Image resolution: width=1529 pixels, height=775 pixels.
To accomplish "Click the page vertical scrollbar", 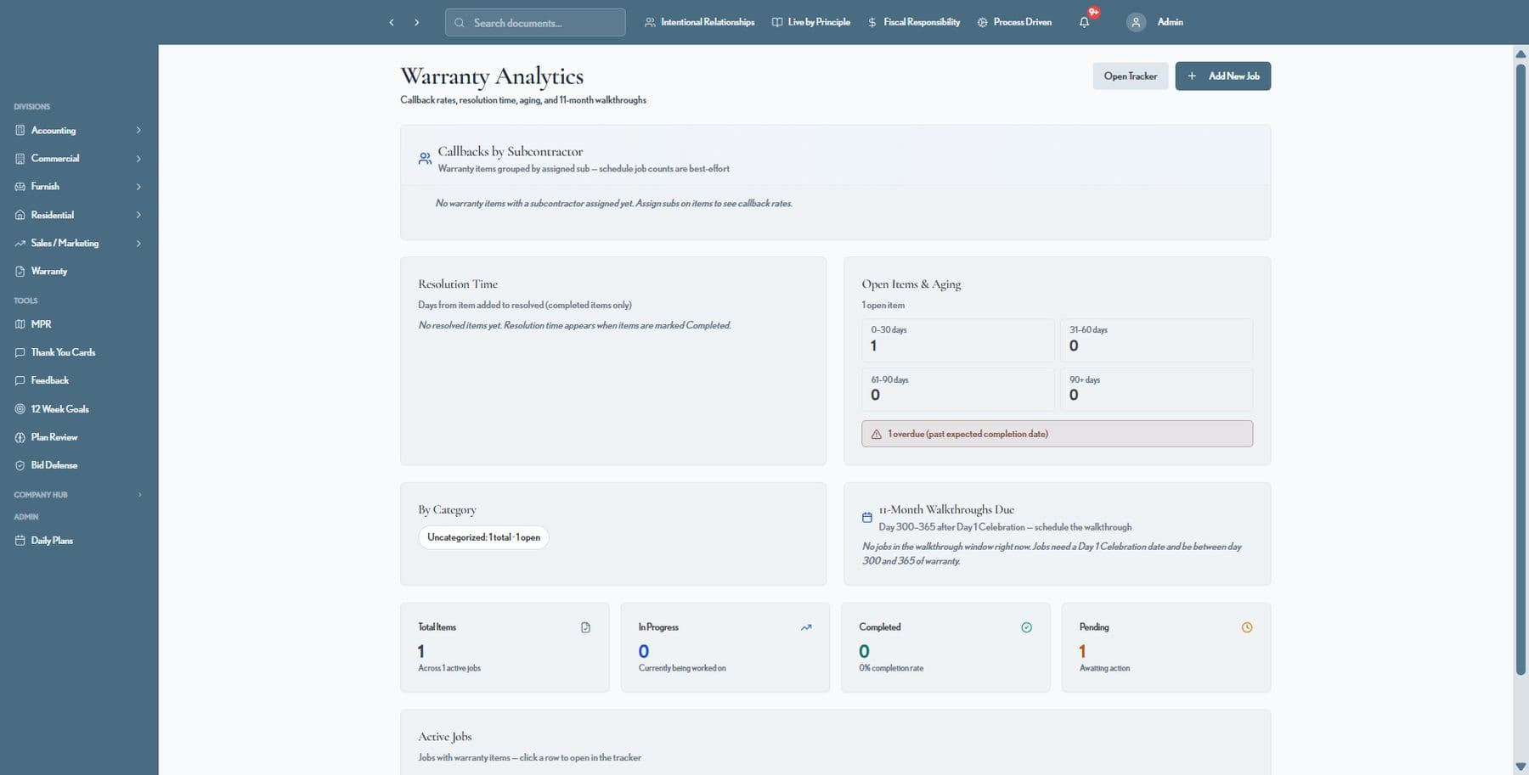I will 1521,369.
